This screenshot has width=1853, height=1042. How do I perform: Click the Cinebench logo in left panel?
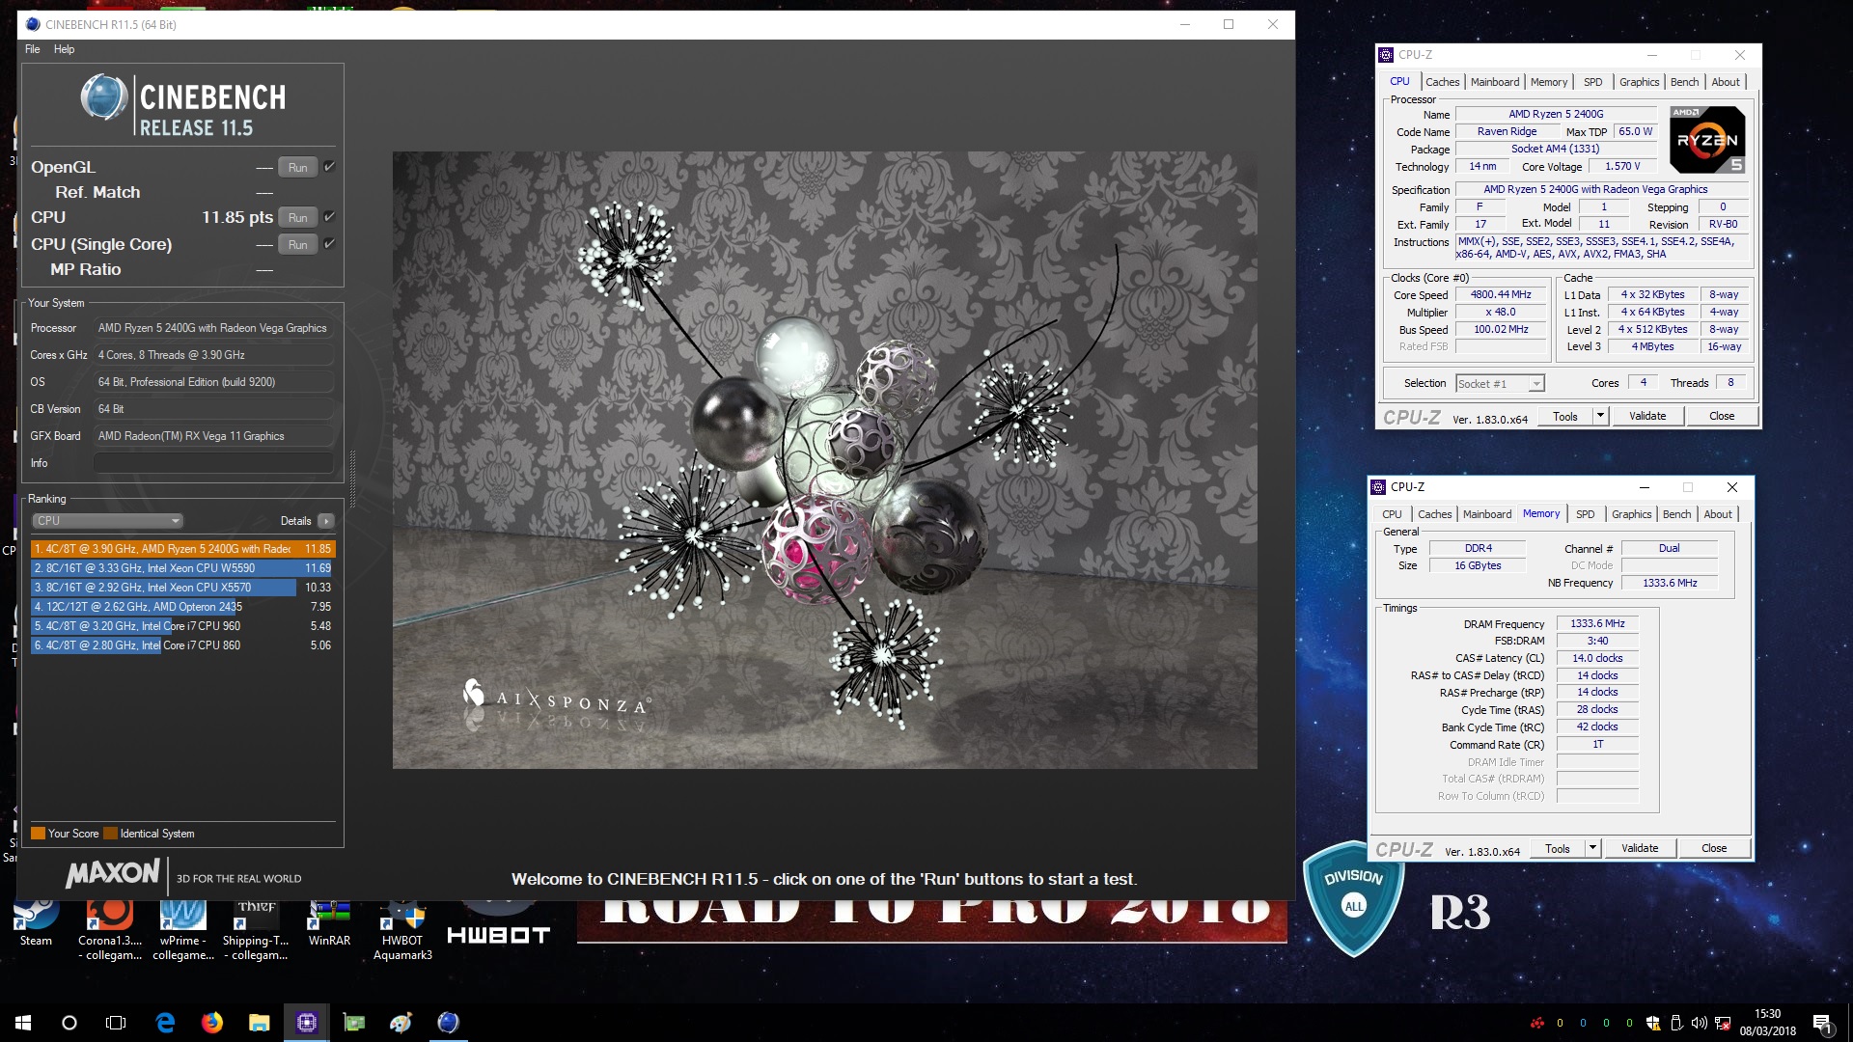click(183, 105)
